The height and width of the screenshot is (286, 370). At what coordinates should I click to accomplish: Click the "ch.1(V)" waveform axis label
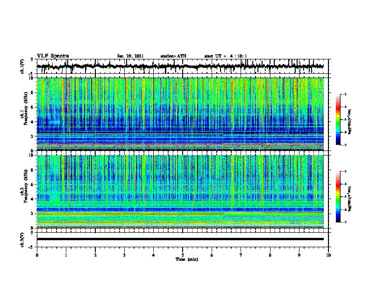tap(22, 66)
